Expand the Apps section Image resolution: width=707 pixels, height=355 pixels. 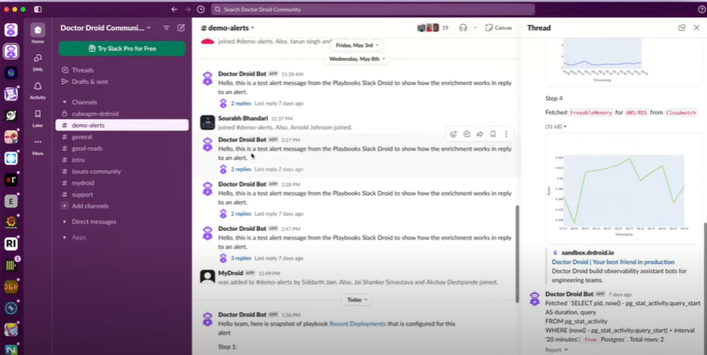(64, 237)
